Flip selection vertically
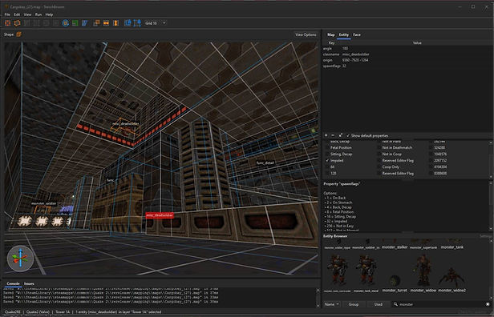 click(115, 23)
